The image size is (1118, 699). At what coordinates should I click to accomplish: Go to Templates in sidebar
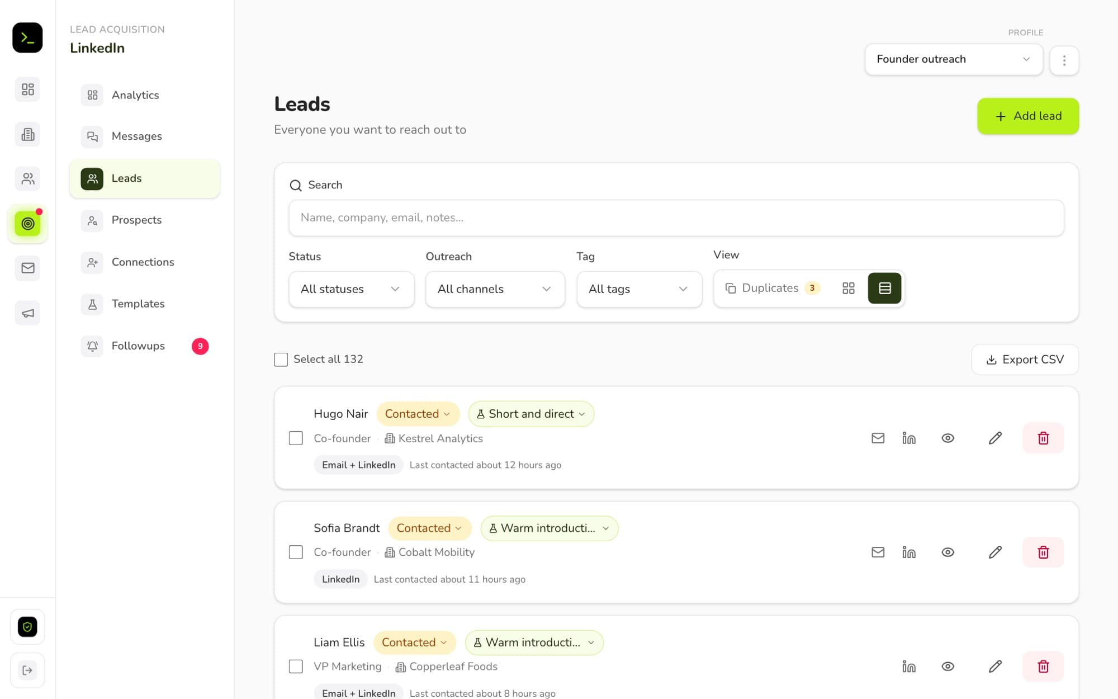(x=145, y=304)
